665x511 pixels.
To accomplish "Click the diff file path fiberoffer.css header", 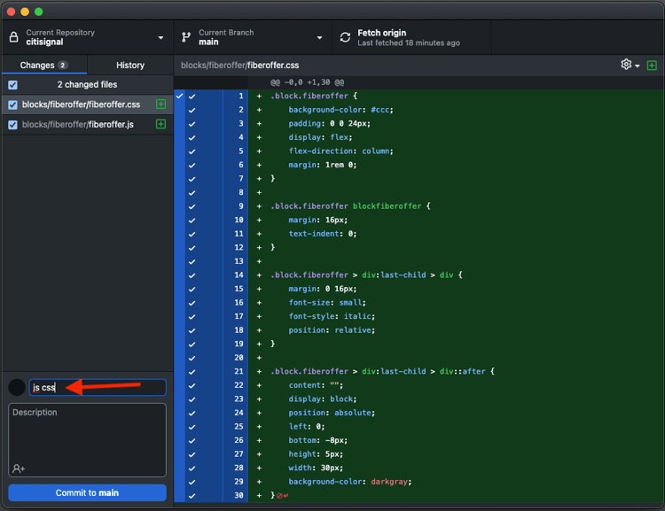I will click(x=239, y=66).
